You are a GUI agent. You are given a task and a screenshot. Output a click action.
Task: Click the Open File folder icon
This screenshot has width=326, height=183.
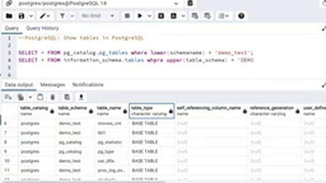point(9,16)
